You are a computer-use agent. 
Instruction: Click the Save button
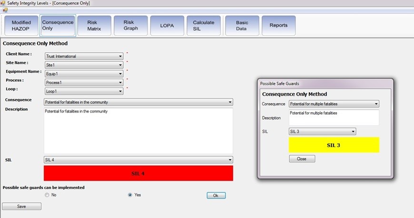[x=21, y=206]
